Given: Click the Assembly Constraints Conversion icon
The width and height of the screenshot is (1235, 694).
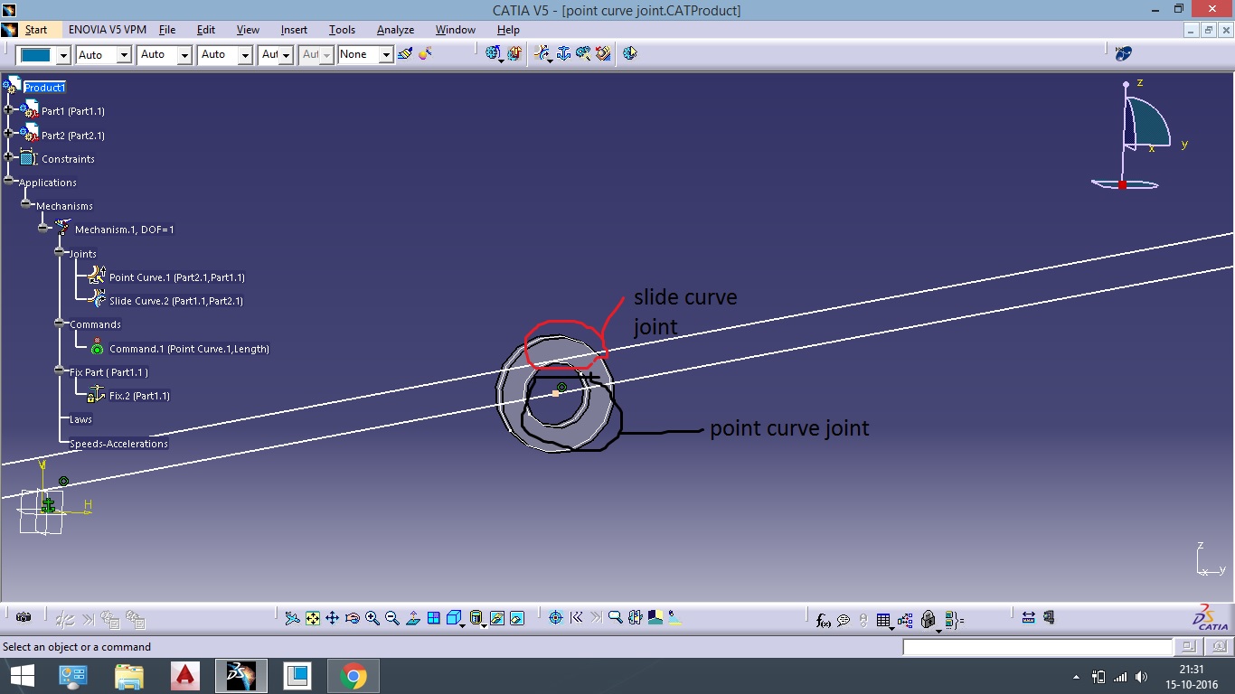Looking at the screenshot, I should tap(583, 54).
